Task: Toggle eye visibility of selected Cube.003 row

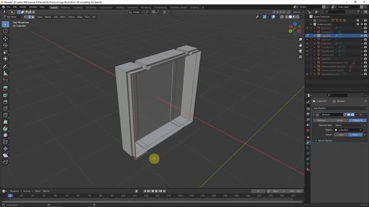Action: [x=362, y=36]
